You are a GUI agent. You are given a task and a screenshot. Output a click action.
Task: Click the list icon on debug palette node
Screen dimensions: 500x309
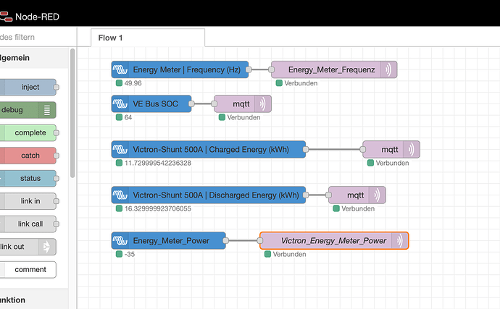click(47, 110)
